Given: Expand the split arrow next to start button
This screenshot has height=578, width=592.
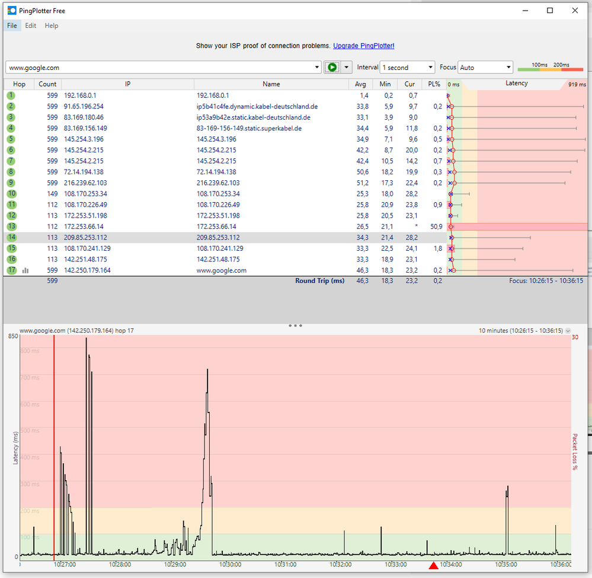Looking at the screenshot, I should [346, 67].
